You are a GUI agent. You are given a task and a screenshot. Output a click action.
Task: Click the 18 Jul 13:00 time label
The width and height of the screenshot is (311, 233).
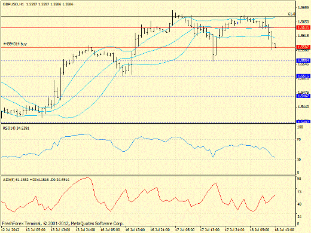pos(285,230)
